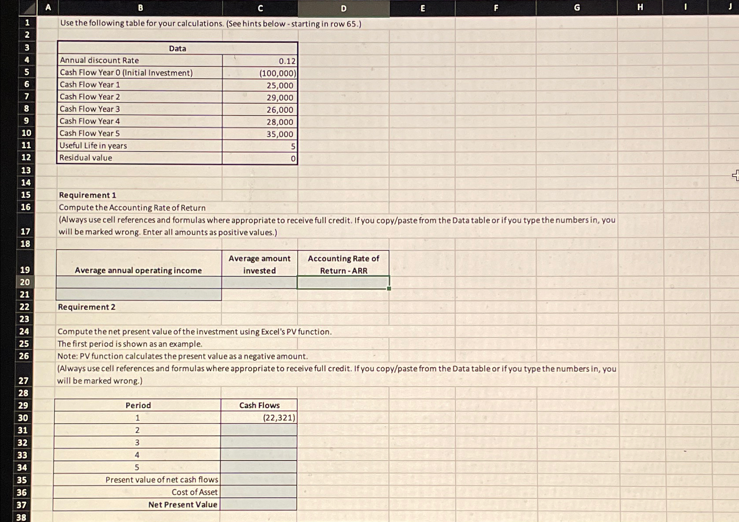The image size is (739, 522).
Task: Click the Data table title cell
Action: pos(177,48)
